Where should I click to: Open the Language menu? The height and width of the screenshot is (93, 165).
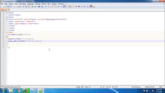point(30,4)
